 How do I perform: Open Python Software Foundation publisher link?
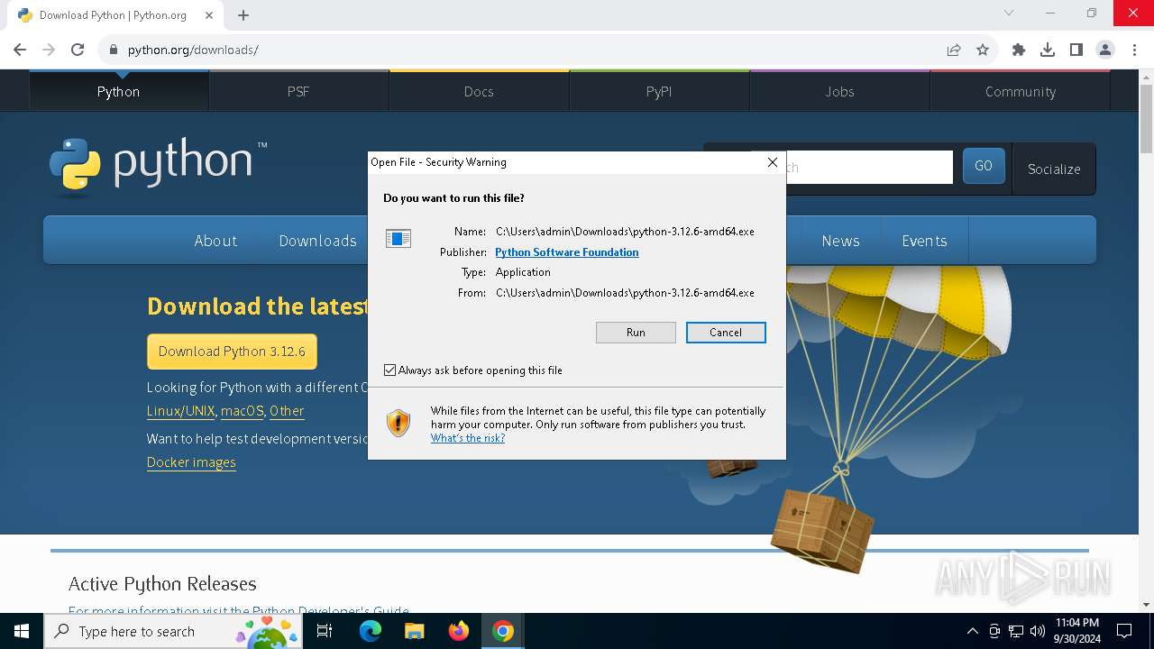point(567,252)
